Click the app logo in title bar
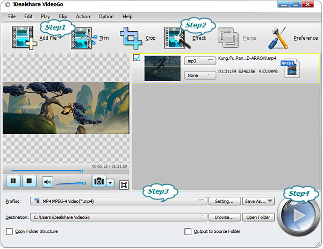 (8, 4)
